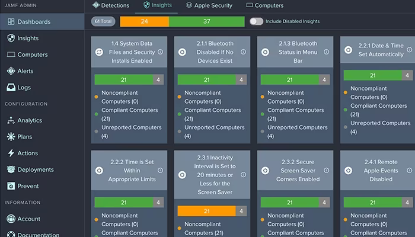The width and height of the screenshot is (415, 237).
Task: Open '2.3.2 Secure Screen Saver Corners Enabled' title
Action: [x=298, y=171]
